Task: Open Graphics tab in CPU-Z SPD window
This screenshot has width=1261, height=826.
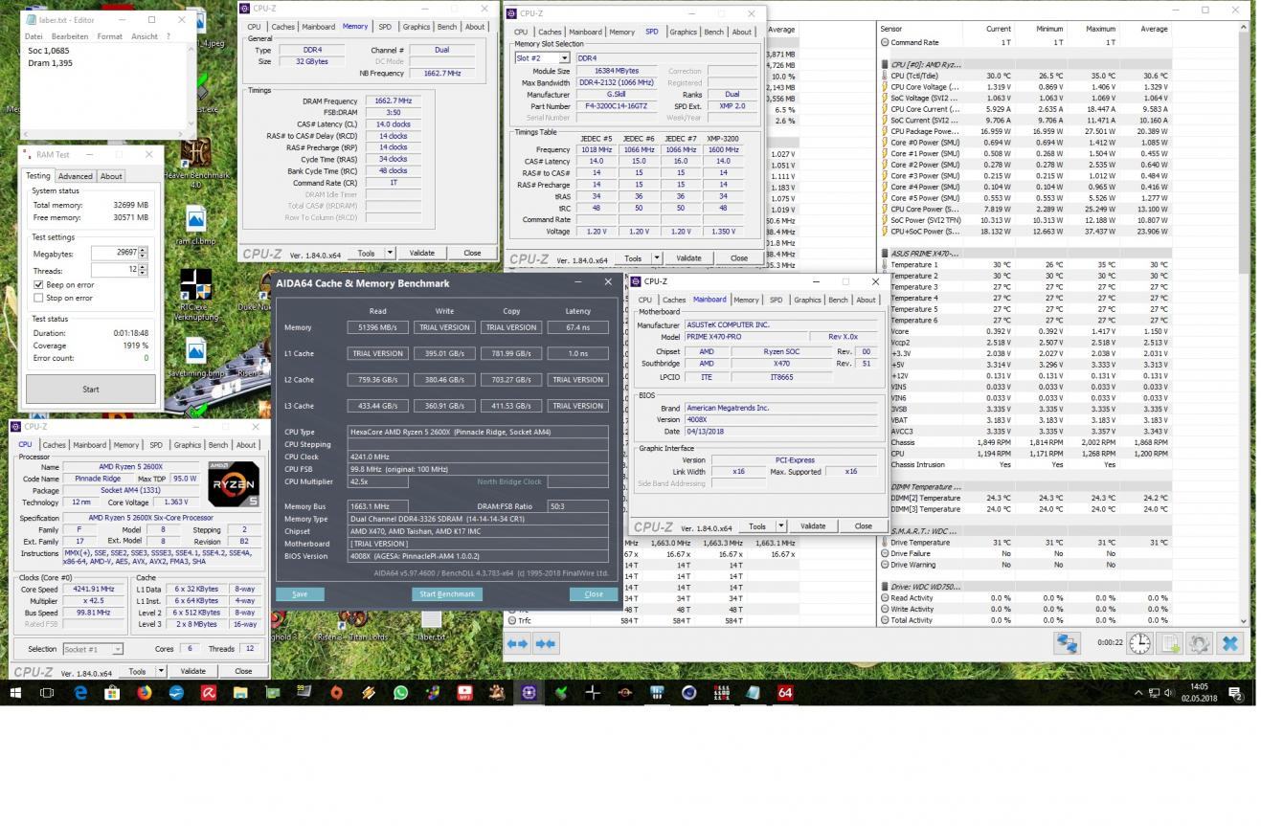Action: 683,32
